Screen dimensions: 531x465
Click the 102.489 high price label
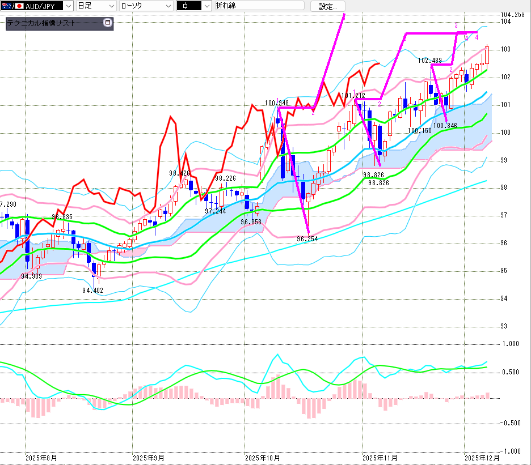tap(430, 60)
